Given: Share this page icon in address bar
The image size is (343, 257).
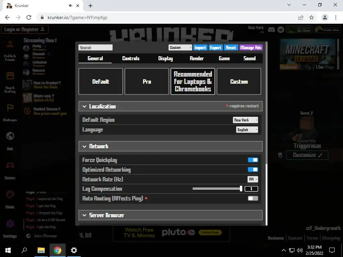Looking at the screenshot, I should [301, 17].
